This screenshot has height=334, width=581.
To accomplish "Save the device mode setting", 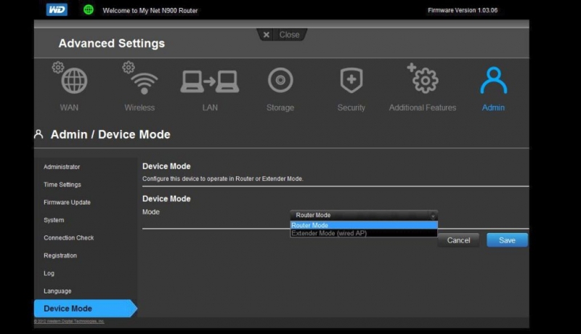I will tap(507, 240).
